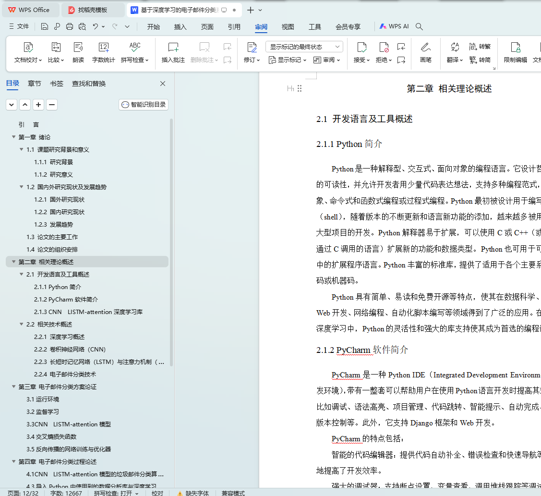Screen dimensions: 541x496
Task: Click the print preview icon
Action: 82,26
